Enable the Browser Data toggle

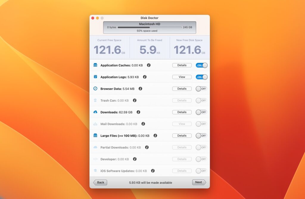click(201, 88)
